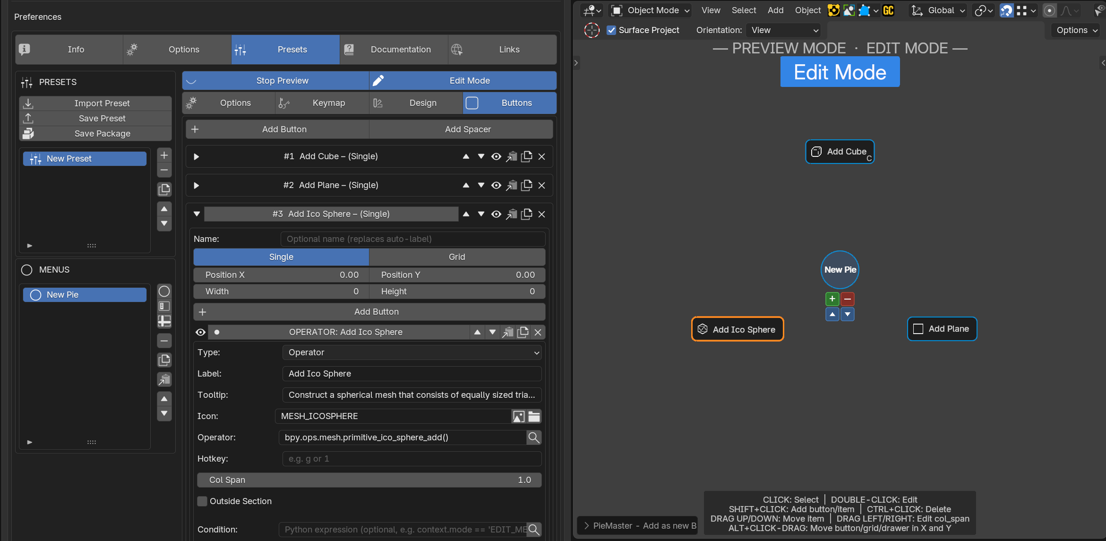Click Add Spacer
The width and height of the screenshot is (1106, 541).
[x=461, y=129]
